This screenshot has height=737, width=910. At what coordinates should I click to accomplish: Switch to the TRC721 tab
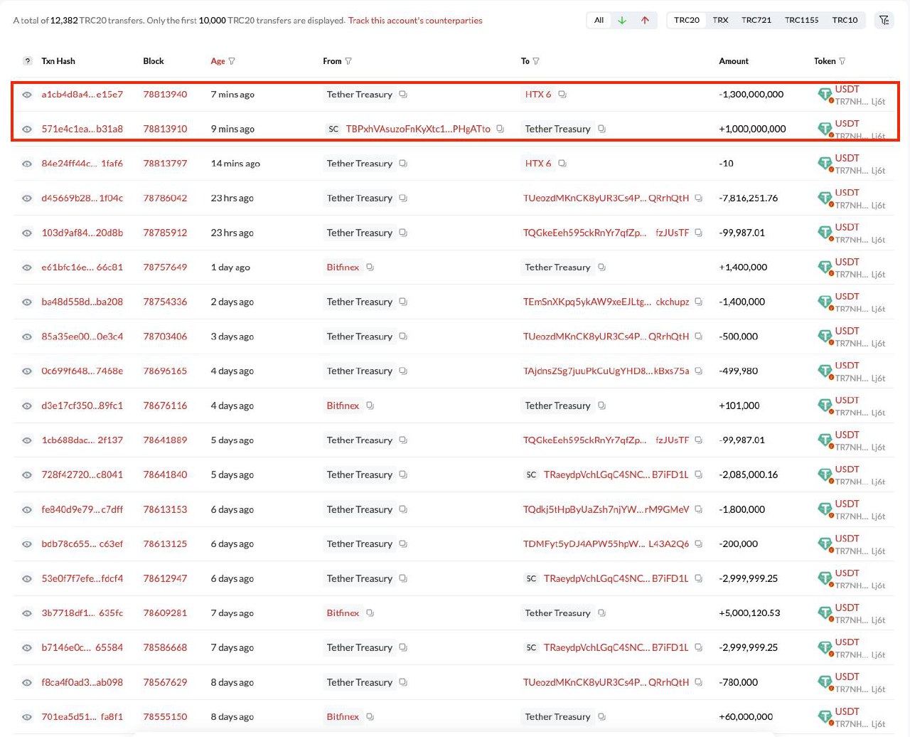pyautogui.click(x=756, y=20)
